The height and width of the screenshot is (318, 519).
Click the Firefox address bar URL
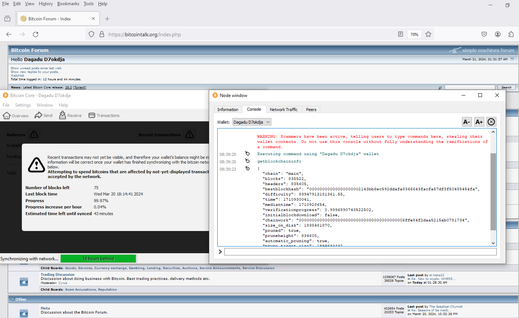145,34
